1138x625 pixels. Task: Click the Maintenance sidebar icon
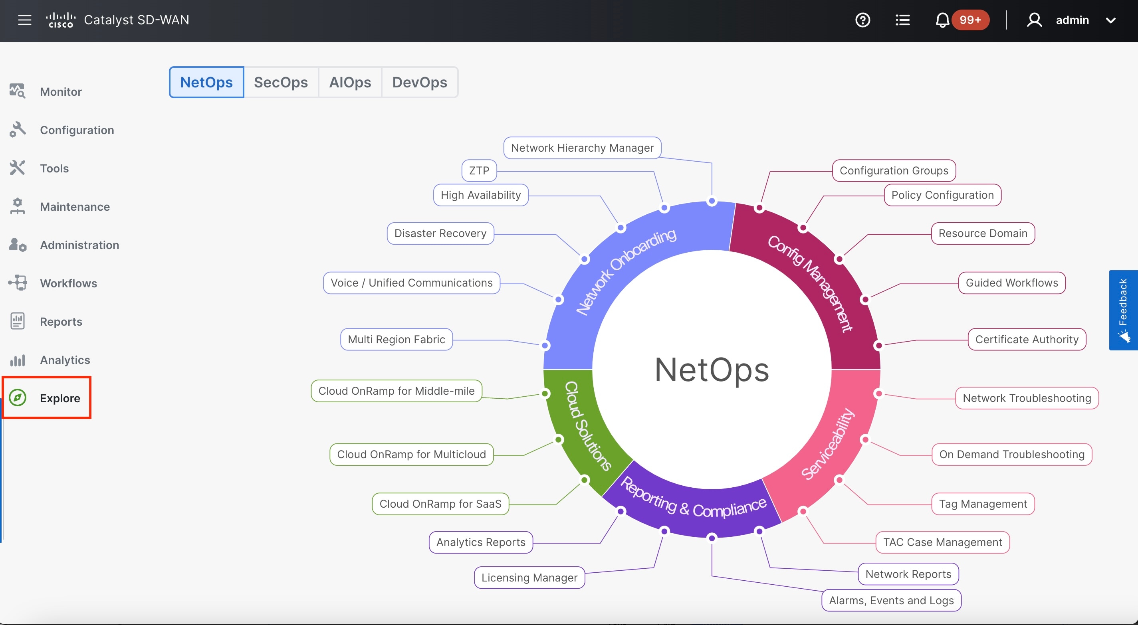[x=18, y=206]
